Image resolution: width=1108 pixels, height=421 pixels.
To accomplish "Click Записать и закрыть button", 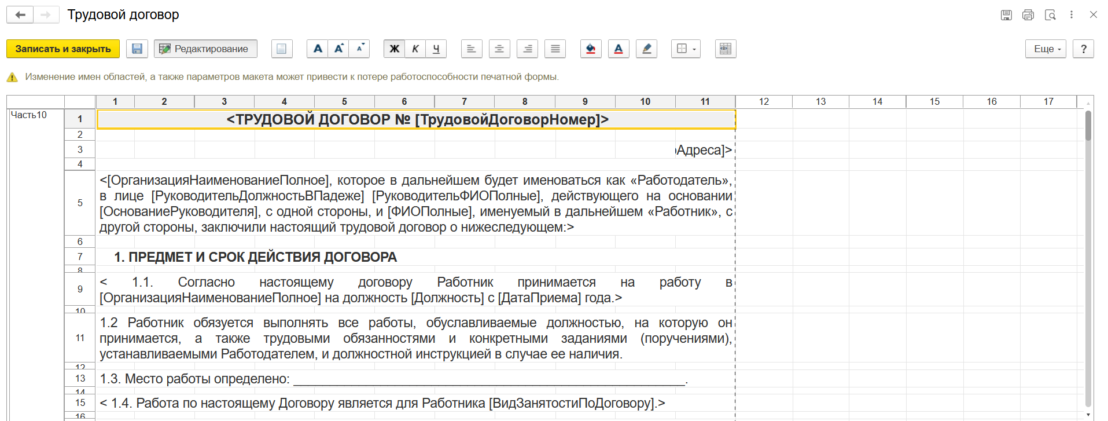I will 63,49.
